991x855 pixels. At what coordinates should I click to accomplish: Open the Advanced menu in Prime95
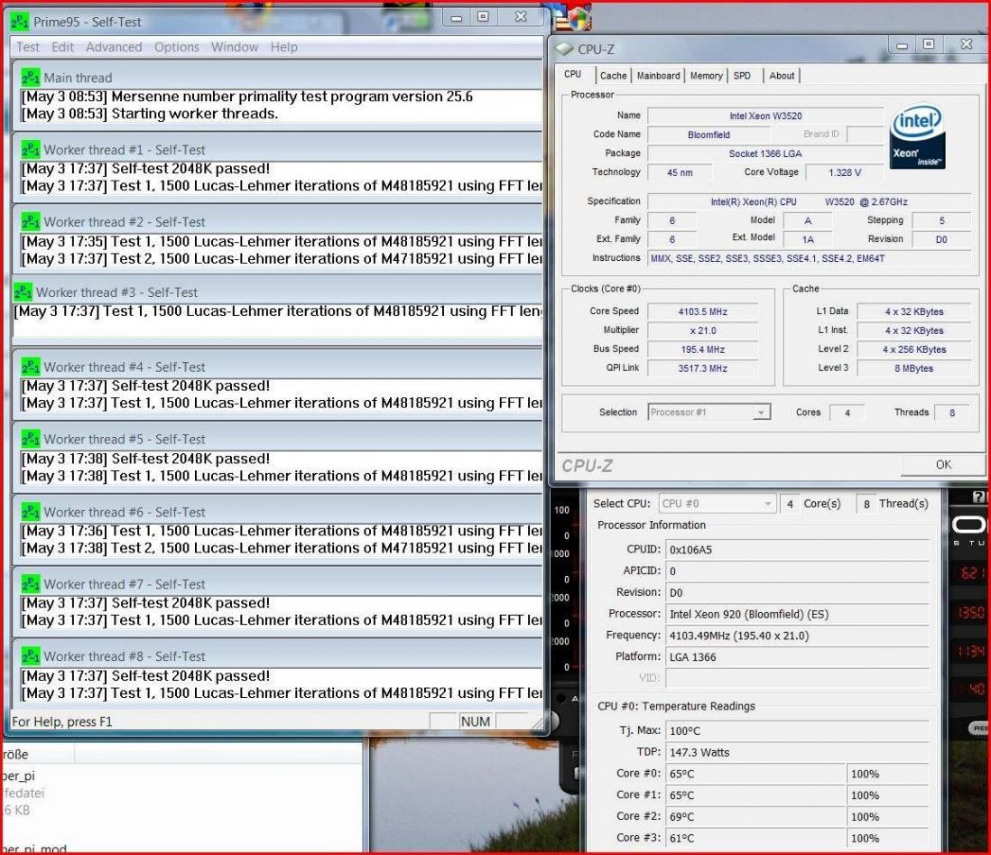click(114, 47)
